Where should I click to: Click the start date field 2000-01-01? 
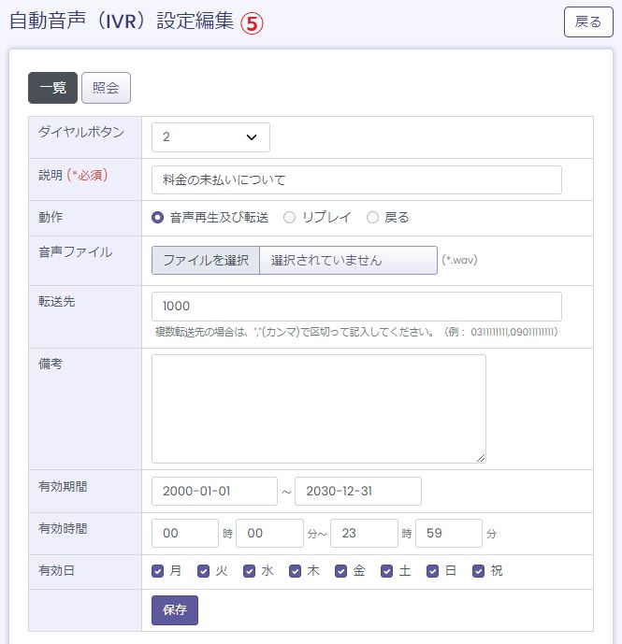tap(214, 491)
